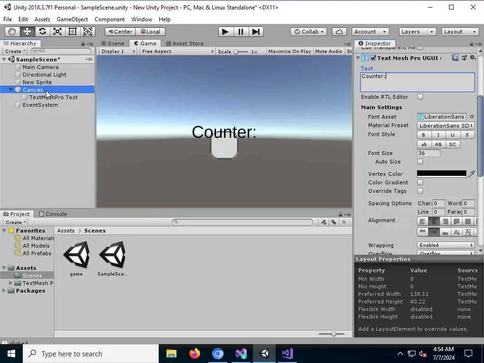484x363 pixels.
Task: Switch to the Scene tab
Action: point(113,43)
